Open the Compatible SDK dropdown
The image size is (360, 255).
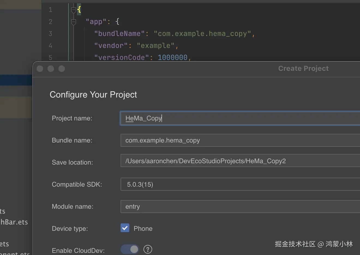[x=240, y=184]
